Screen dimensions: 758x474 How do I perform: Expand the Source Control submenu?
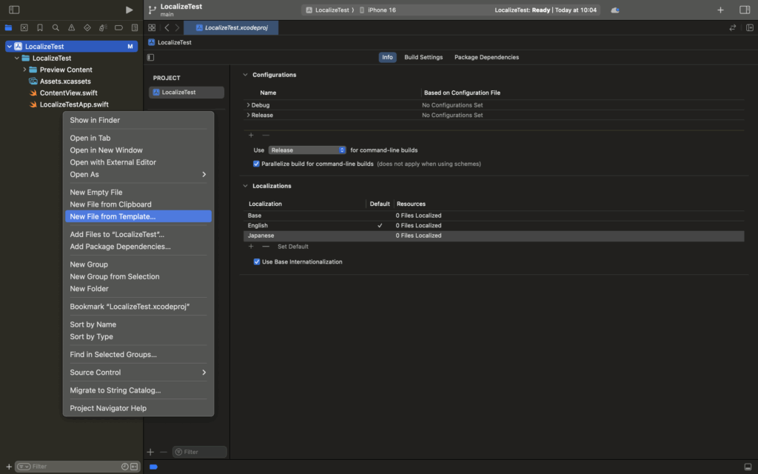pyautogui.click(x=138, y=373)
